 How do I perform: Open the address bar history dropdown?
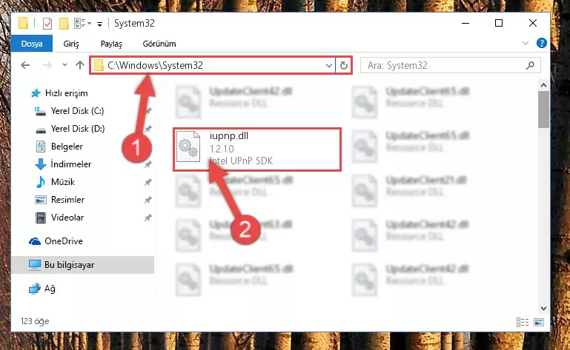tap(328, 65)
